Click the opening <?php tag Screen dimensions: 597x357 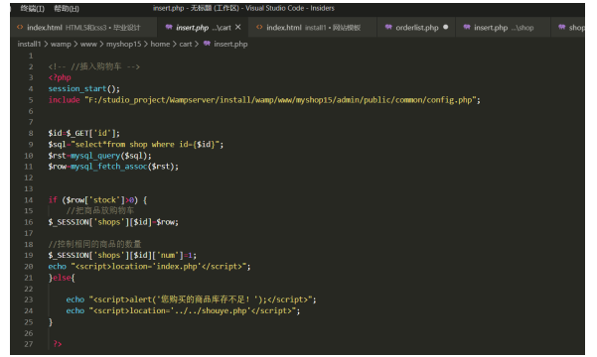[60, 77]
